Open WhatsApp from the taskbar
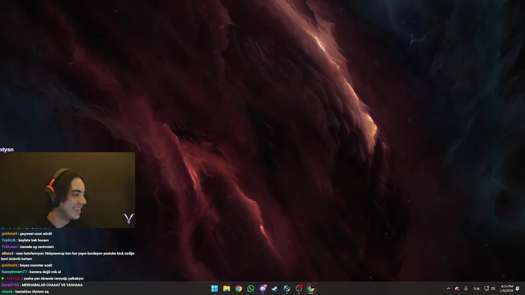Image resolution: width=525 pixels, height=295 pixels. click(x=251, y=288)
